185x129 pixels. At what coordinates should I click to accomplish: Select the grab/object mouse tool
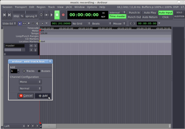[x=20, y=24]
